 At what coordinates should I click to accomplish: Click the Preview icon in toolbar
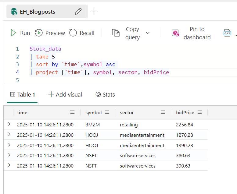pos(39,33)
